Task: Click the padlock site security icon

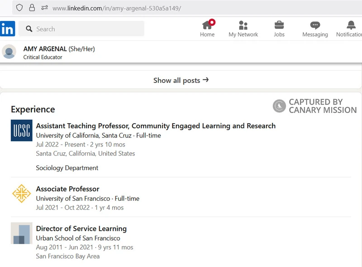Action: pyautogui.click(x=32, y=8)
